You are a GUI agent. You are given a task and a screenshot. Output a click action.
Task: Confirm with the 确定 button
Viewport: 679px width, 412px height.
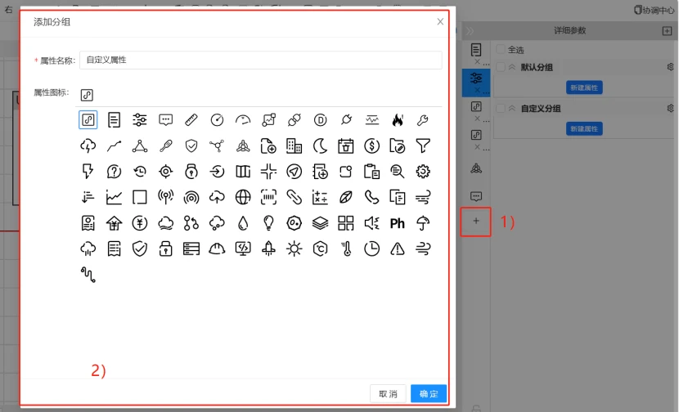(x=429, y=393)
